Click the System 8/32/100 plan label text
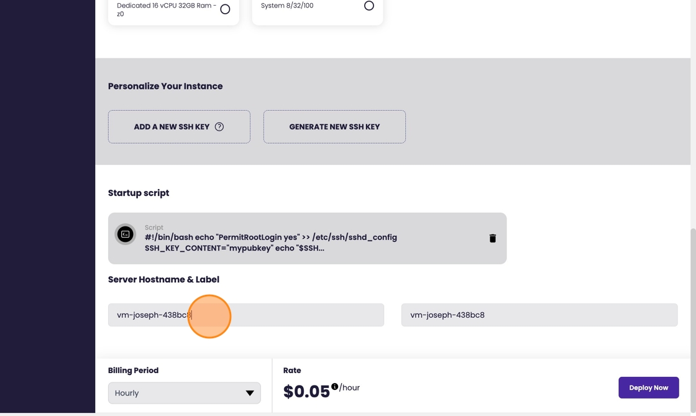The image size is (696, 416). [287, 6]
